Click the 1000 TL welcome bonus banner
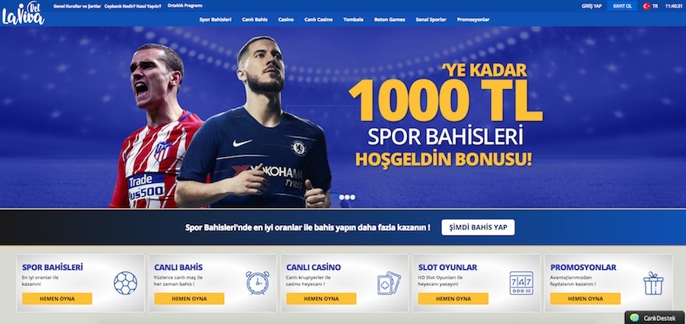686x324 pixels. (343, 117)
